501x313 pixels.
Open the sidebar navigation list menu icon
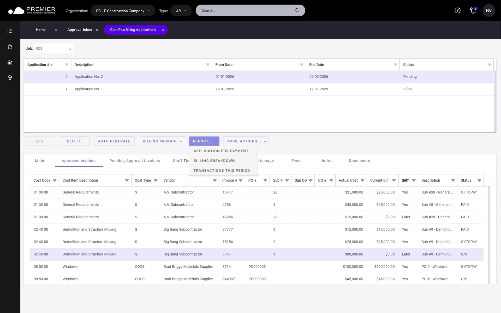[10, 31]
